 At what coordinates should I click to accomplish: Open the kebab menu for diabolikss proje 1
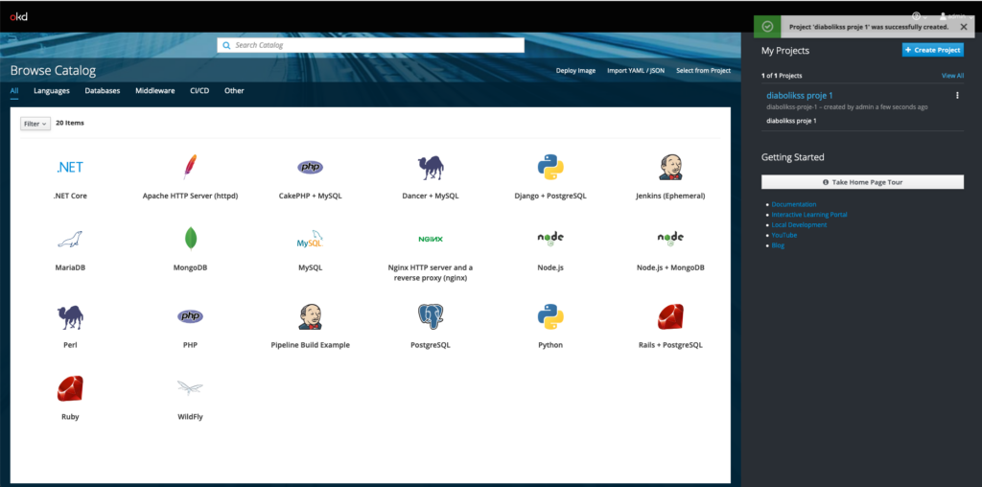tap(957, 96)
